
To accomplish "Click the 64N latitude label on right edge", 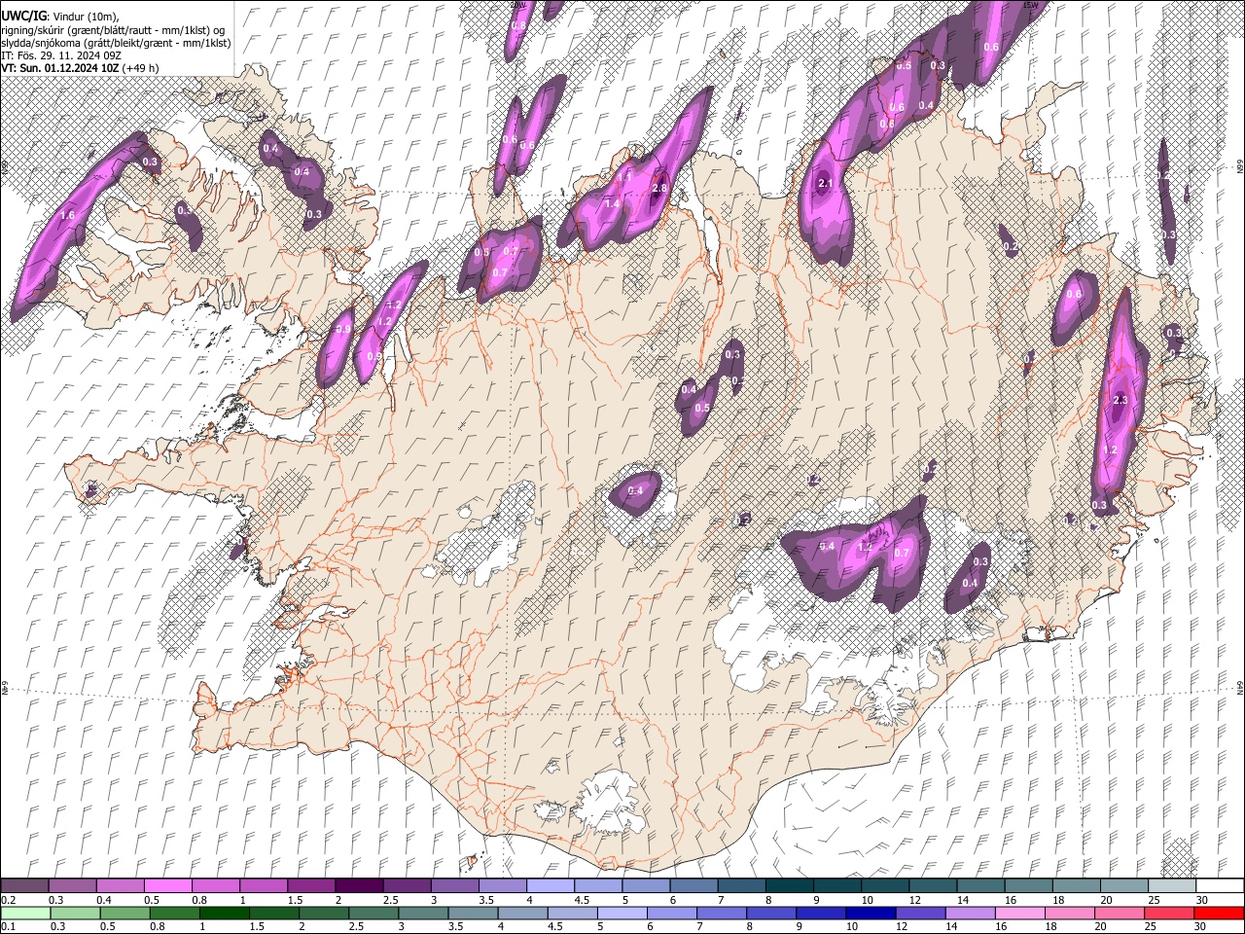I will pyautogui.click(x=1239, y=687).
